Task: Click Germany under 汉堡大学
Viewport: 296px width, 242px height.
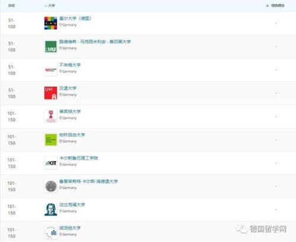Action: [x=68, y=95]
